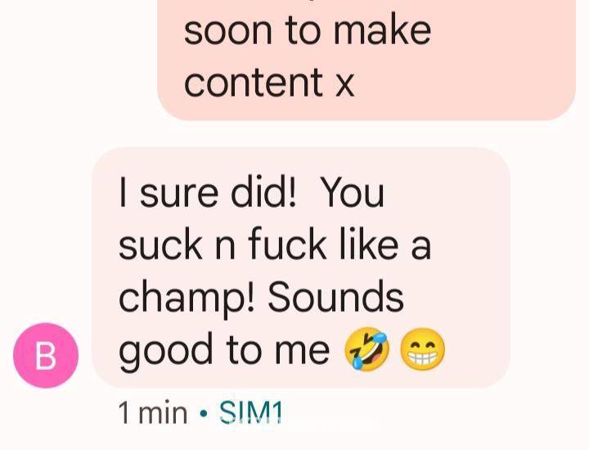Click the letter 'x' ending the sent message
Image resolution: width=589 pixels, height=450 pixels.
click(x=345, y=85)
